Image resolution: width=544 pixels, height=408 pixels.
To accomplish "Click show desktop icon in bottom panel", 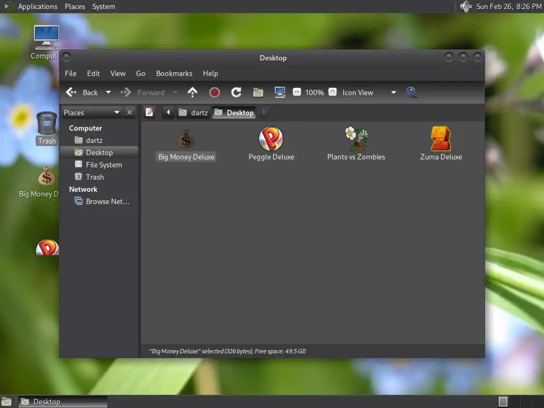I will [6, 402].
